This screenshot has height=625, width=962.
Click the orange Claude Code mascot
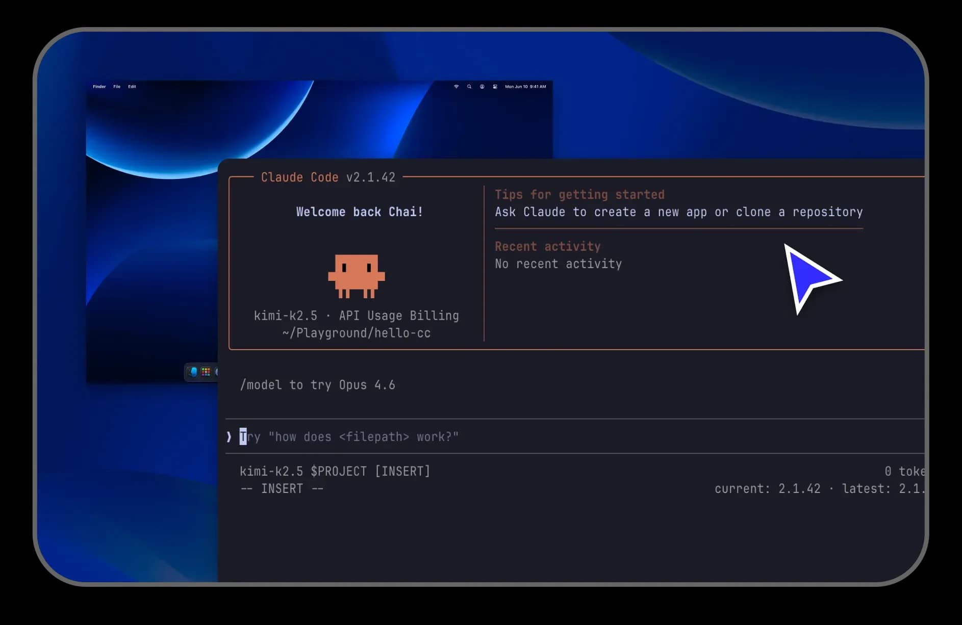click(x=357, y=276)
